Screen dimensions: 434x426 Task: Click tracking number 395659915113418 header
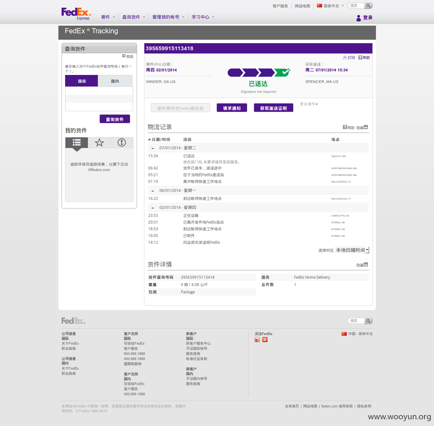pyautogui.click(x=169, y=48)
